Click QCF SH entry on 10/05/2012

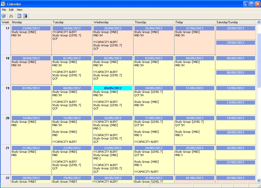coord(139,95)
